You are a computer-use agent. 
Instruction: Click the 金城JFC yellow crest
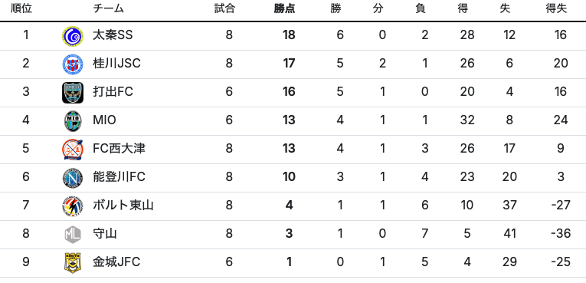(x=73, y=263)
